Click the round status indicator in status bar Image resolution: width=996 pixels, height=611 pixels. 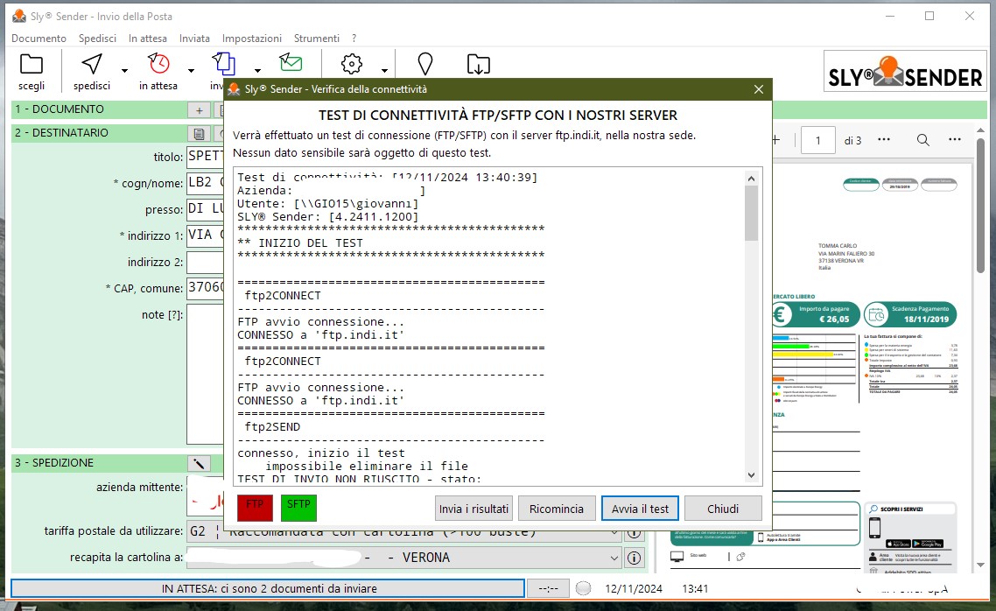[x=583, y=589]
